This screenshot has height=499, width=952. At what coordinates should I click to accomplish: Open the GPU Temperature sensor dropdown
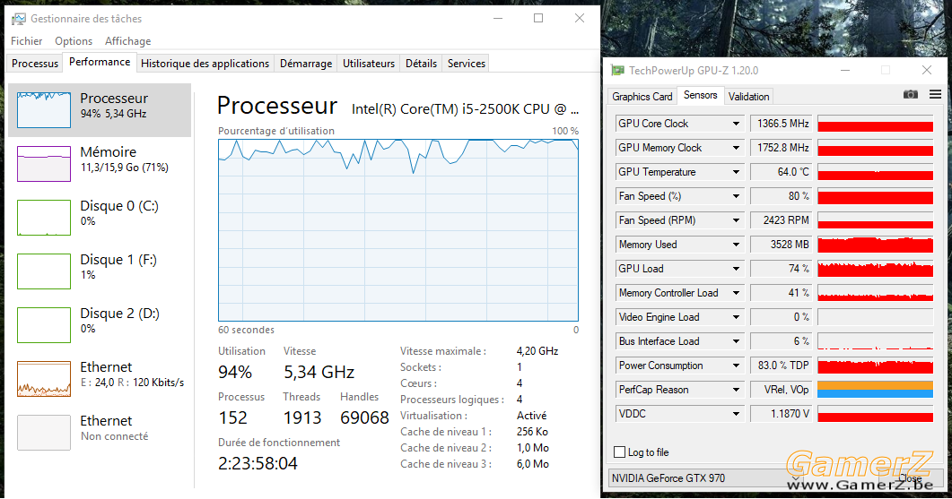tap(736, 172)
